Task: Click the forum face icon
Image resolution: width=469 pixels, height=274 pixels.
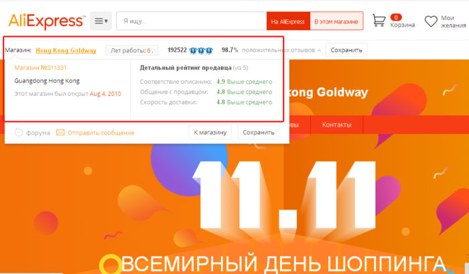Action: point(19,132)
